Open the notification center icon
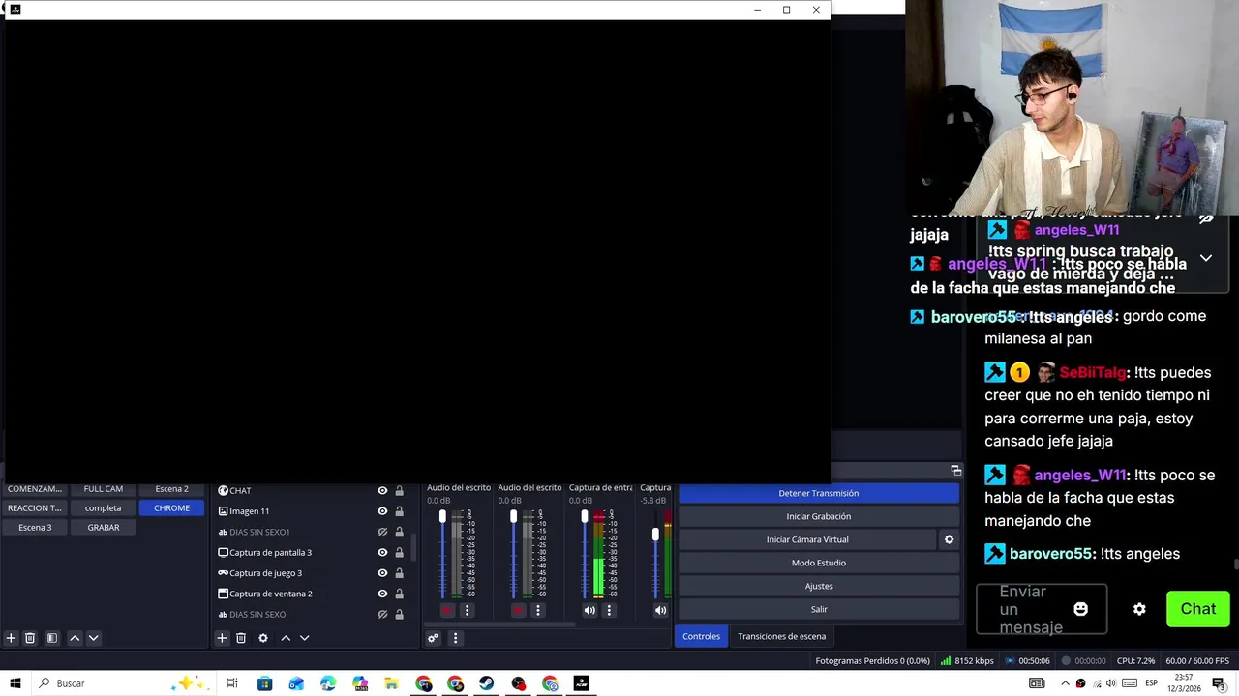 (1219, 683)
